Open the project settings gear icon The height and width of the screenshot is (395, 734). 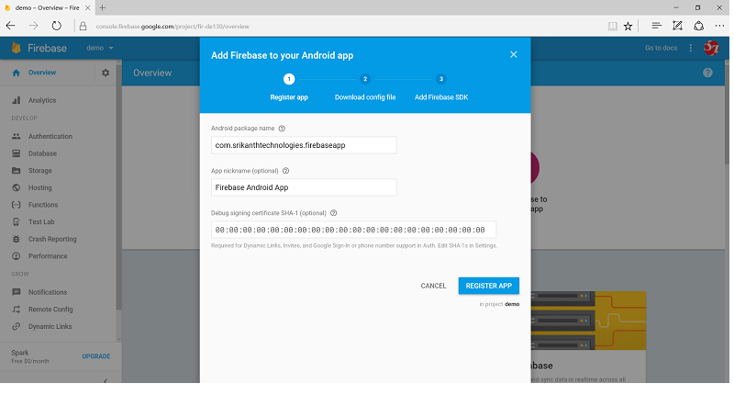pos(106,73)
